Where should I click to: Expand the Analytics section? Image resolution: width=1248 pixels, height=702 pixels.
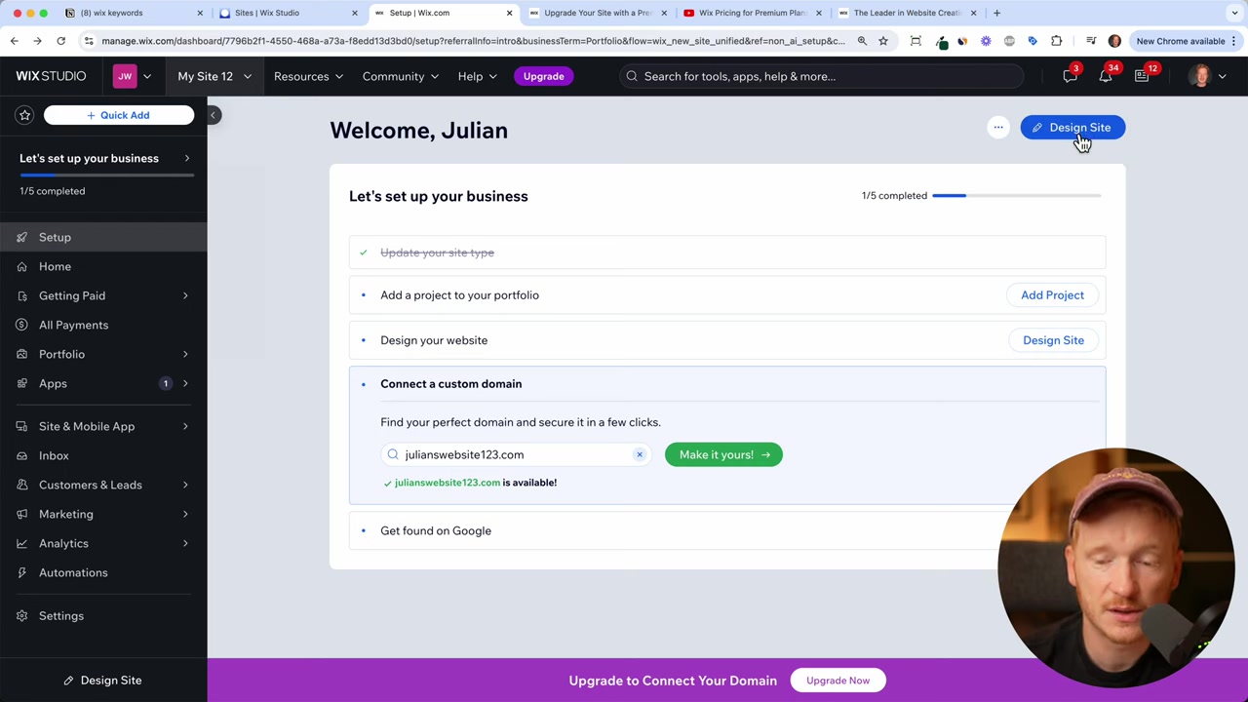tap(103, 543)
